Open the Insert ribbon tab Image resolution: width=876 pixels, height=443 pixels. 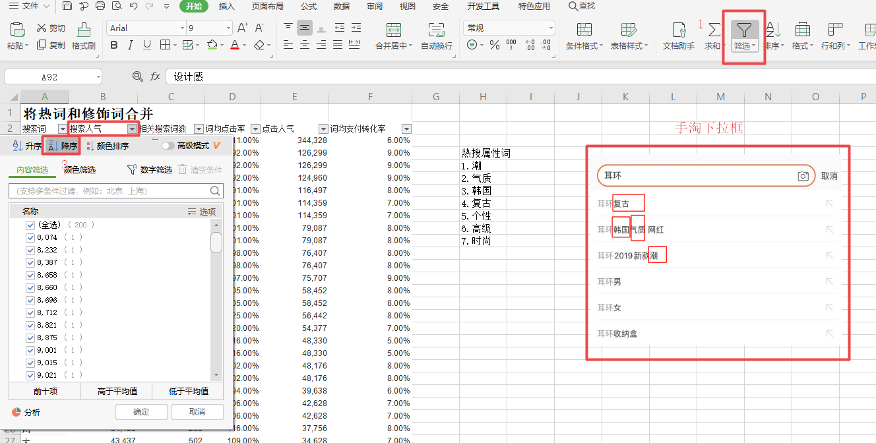point(226,7)
